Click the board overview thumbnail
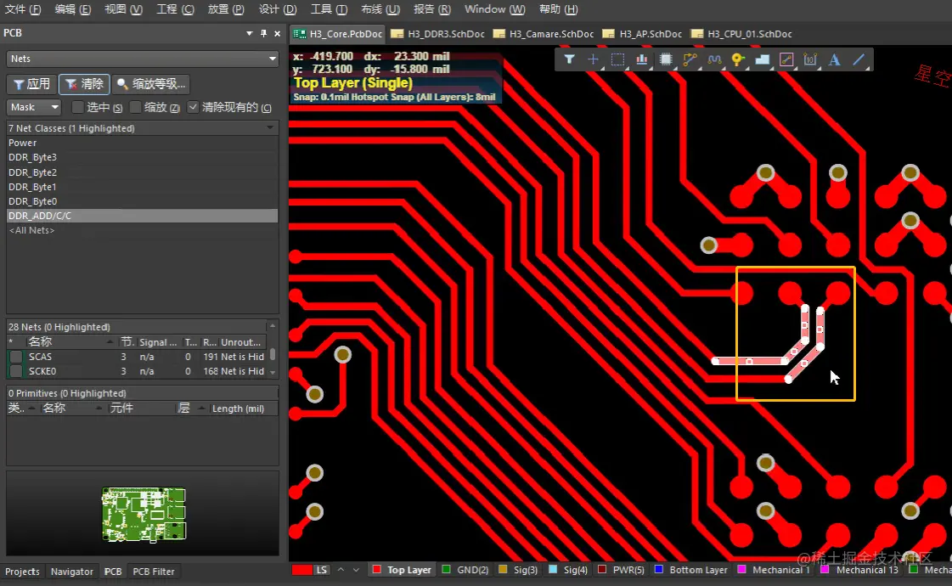The width and height of the screenshot is (952, 586). [144, 514]
